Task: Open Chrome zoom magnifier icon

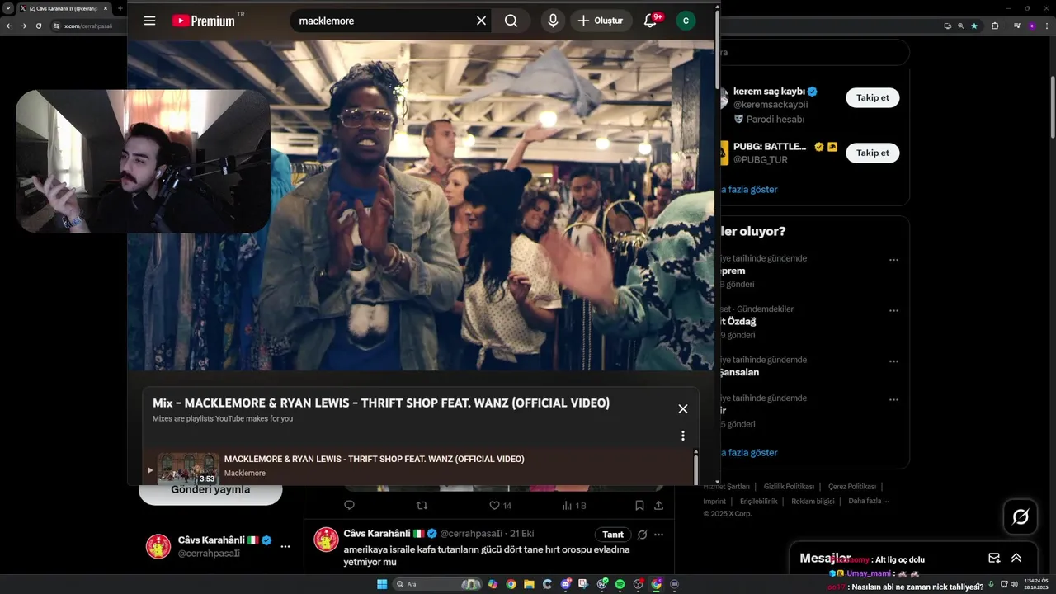Action: click(x=961, y=26)
